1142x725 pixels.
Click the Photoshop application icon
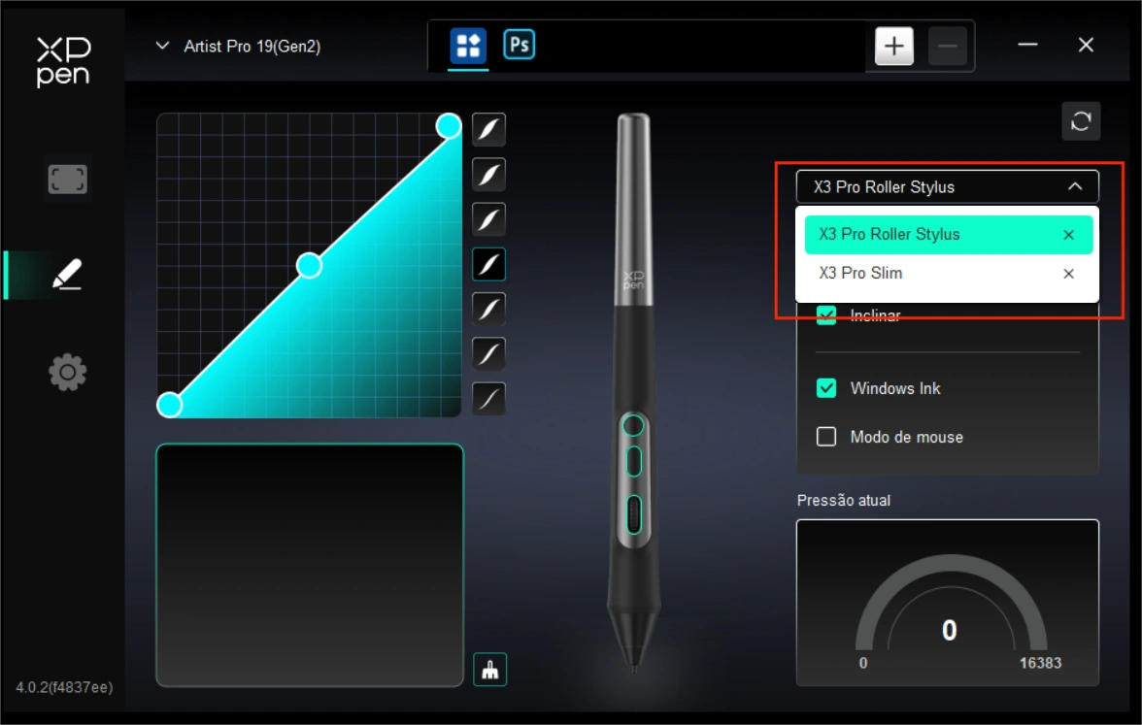[x=519, y=45]
